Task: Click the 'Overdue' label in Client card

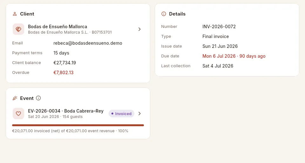Action: 21,73
